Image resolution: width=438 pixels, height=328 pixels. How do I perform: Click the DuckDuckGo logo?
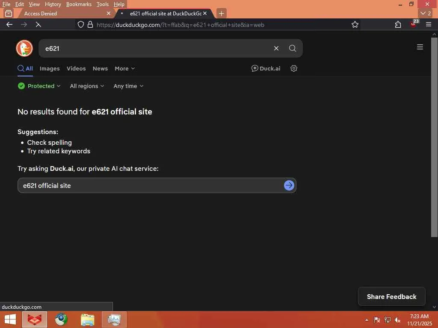tap(24, 48)
